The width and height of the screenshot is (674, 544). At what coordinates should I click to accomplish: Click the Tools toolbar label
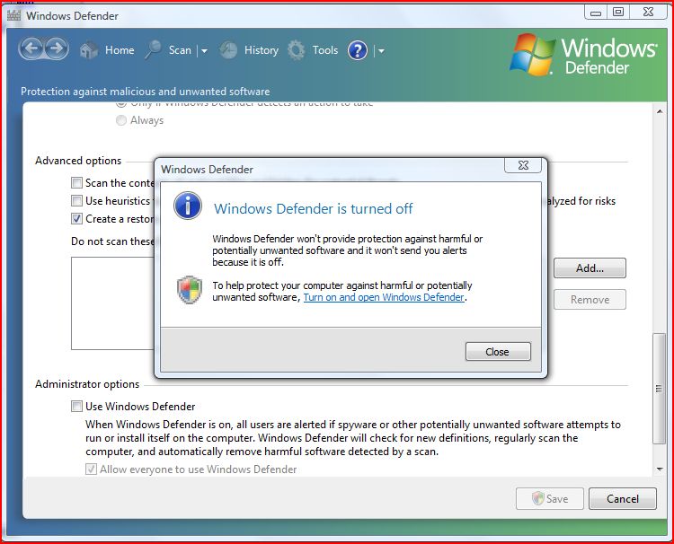pyautogui.click(x=325, y=50)
